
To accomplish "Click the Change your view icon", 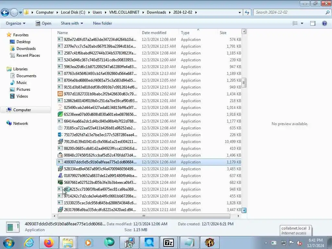I will click(x=295, y=23).
